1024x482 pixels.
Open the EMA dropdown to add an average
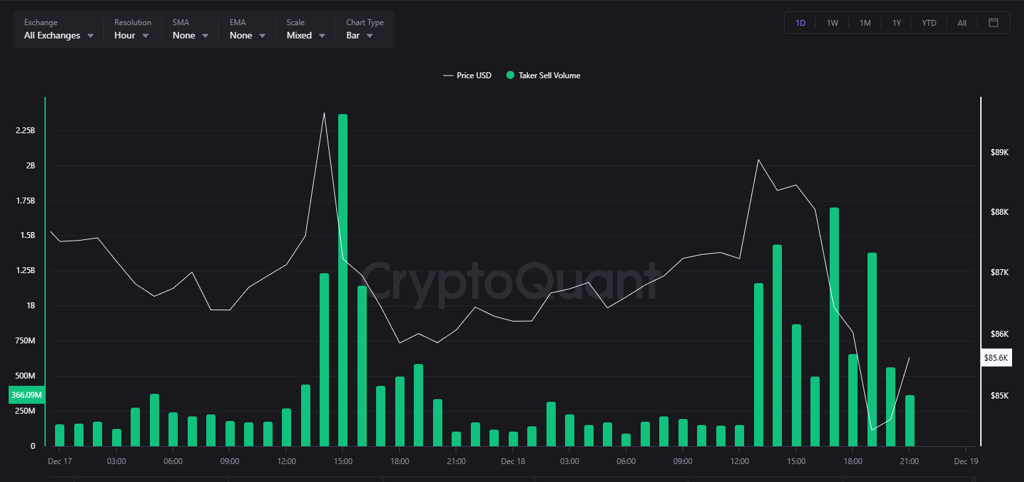[x=245, y=35]
